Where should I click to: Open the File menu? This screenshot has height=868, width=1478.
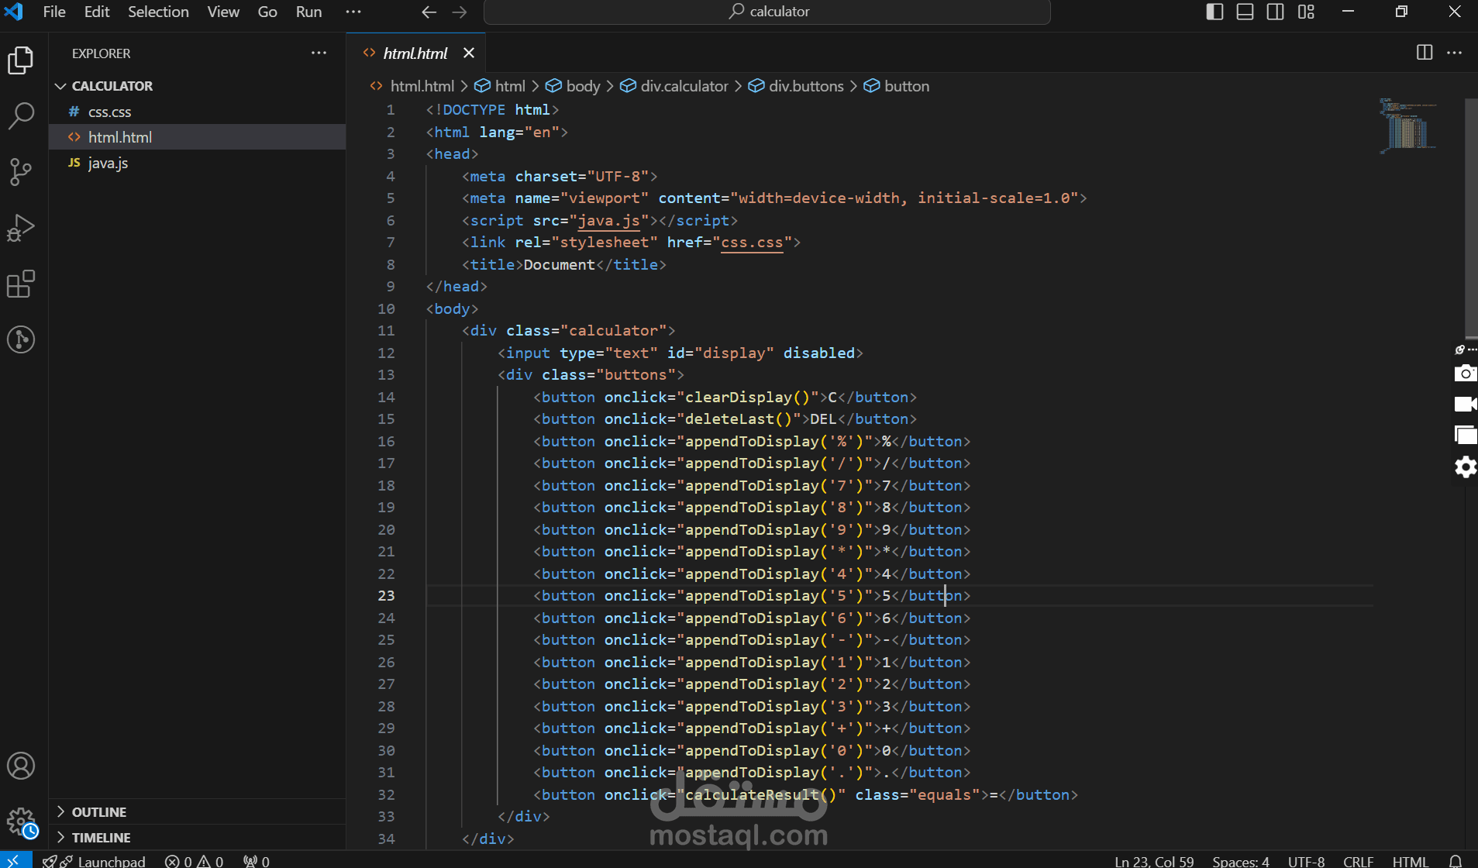tap(54, 12)
